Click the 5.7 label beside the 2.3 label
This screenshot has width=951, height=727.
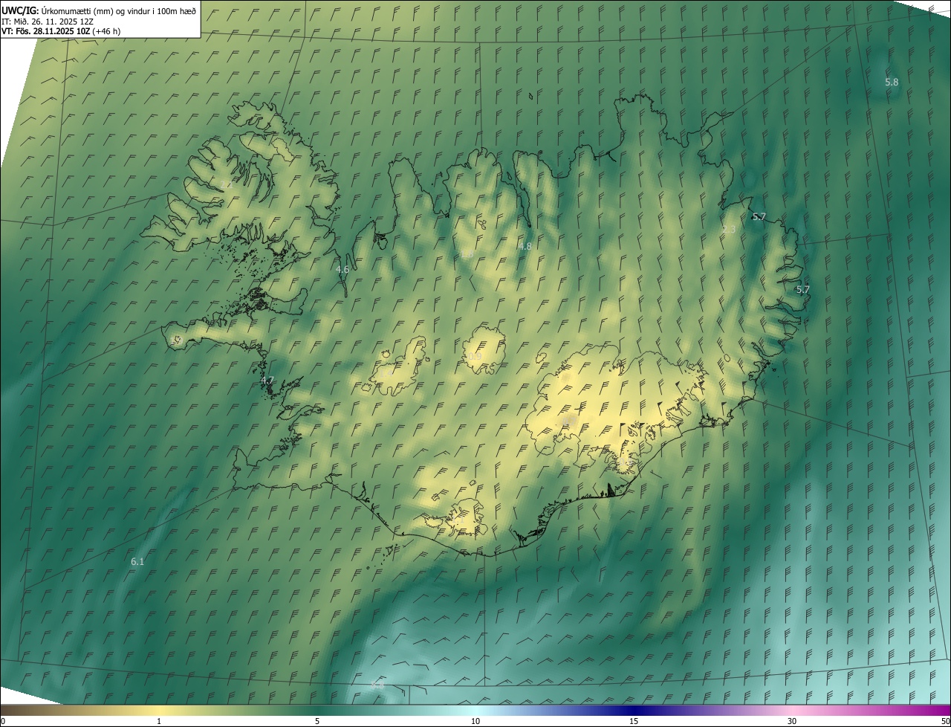coord(759,217)
